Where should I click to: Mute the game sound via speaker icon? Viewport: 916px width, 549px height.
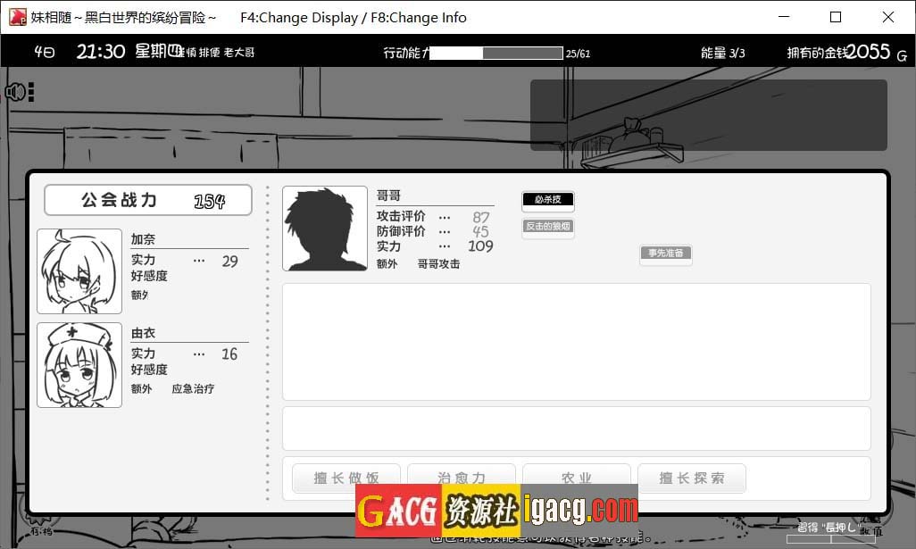point(15,92)
